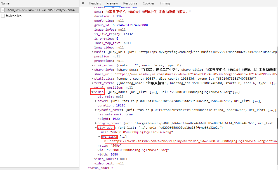
Task: Expand the share_info object
Action: click(92, 70)
